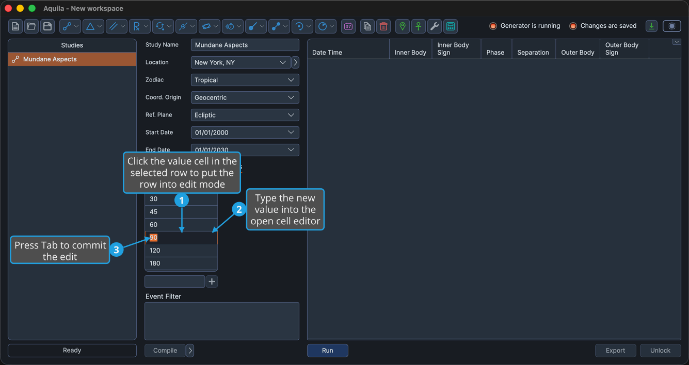Select the aspect row with value 120
The image size is (689, 365).
[181, 251]
